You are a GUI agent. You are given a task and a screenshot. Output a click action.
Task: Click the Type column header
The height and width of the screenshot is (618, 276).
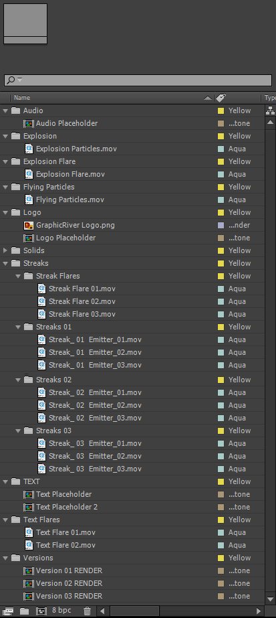pos(270,98)
